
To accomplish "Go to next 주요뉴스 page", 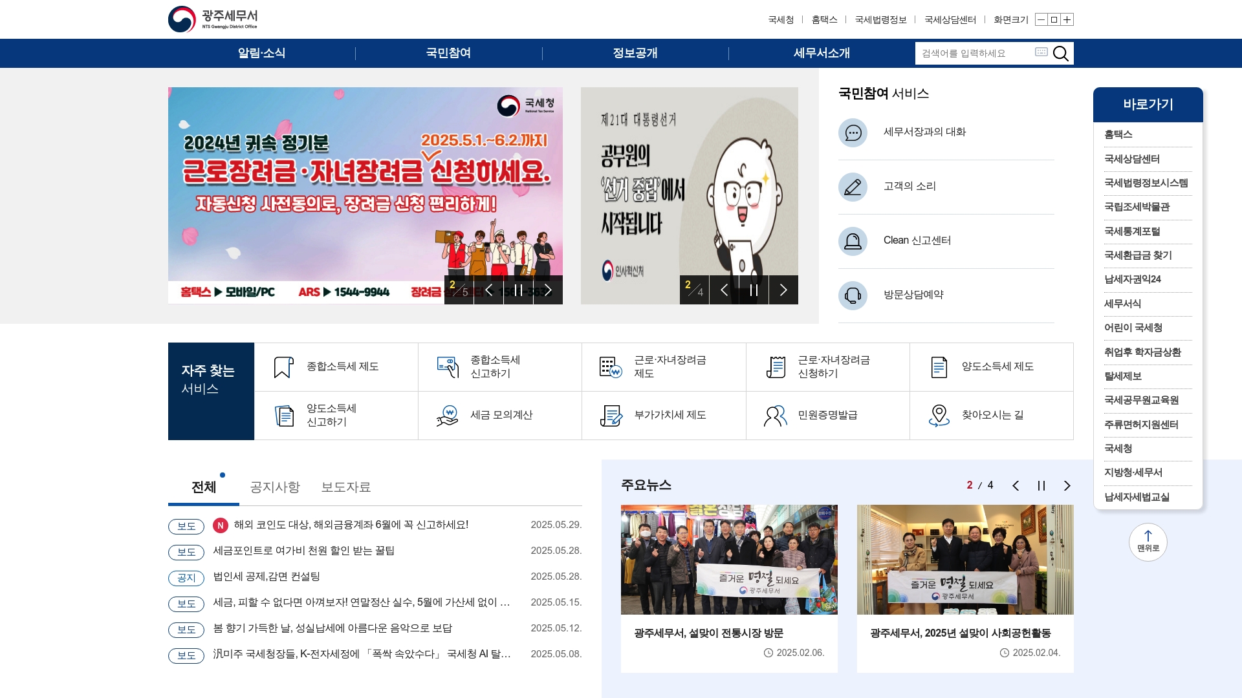I will pos(1067,485).
